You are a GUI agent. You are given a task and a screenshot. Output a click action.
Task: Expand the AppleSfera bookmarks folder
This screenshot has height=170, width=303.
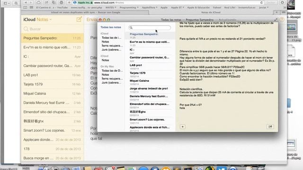[x=150, y=8]
